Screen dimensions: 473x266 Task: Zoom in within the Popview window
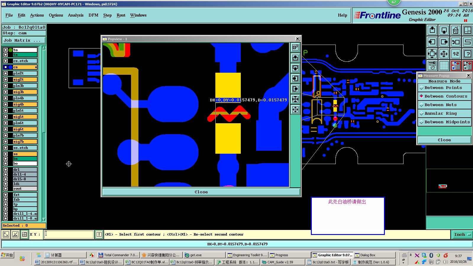295,99
